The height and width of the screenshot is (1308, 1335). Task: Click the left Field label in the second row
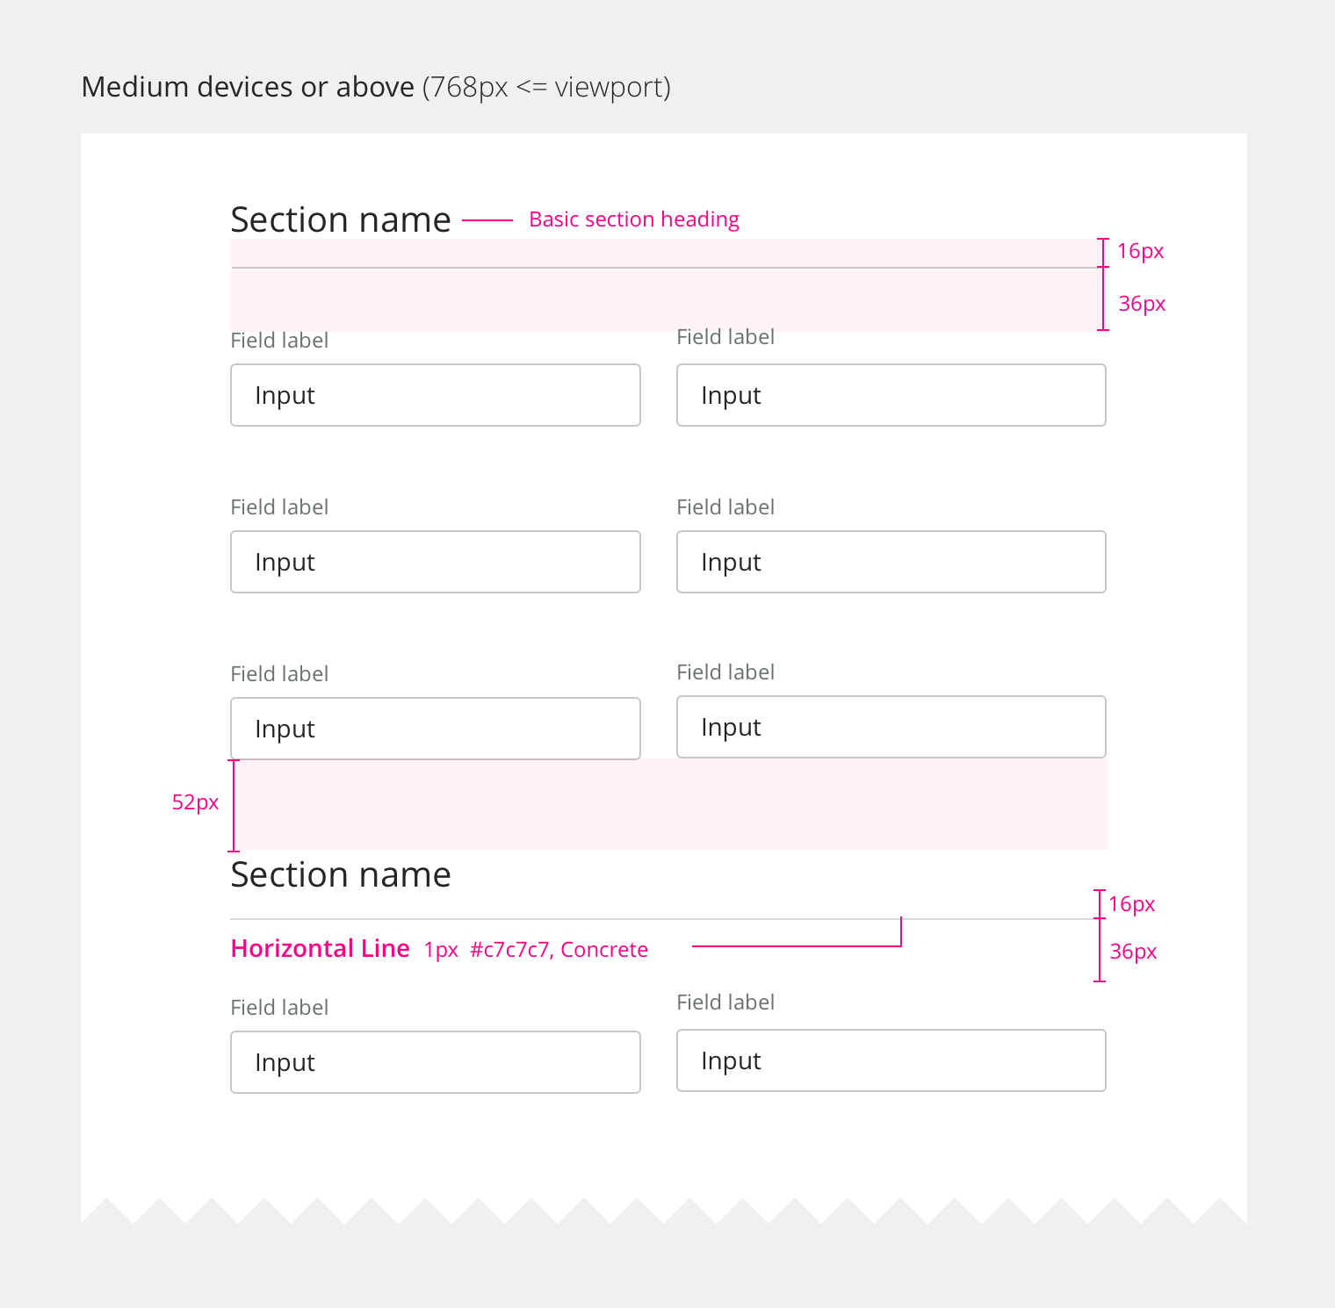279,507
